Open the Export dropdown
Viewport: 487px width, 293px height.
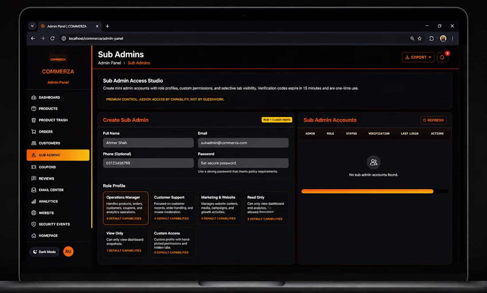point(418,58)
